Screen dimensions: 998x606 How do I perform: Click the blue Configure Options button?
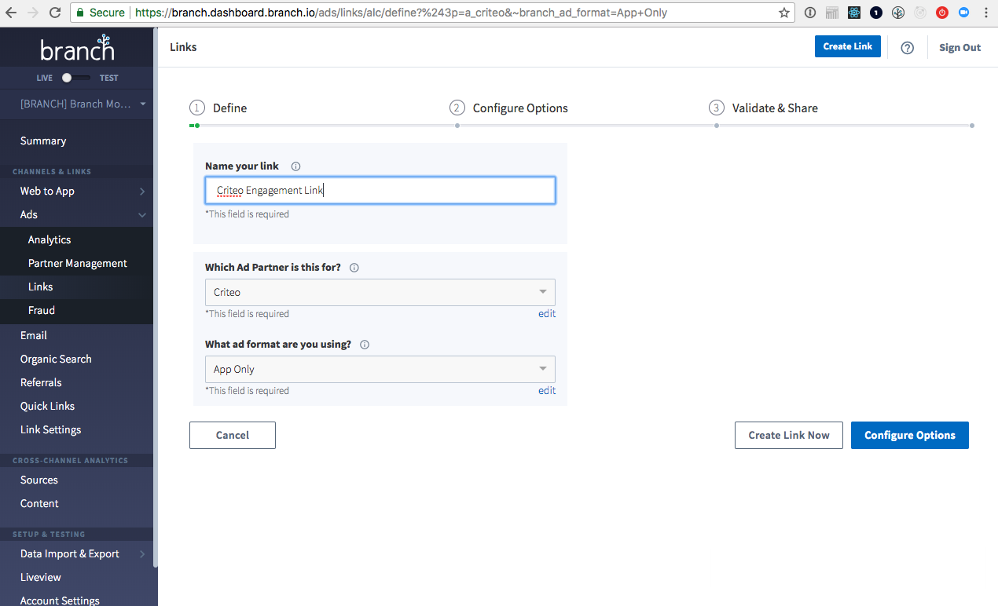[x=910, y=435]
